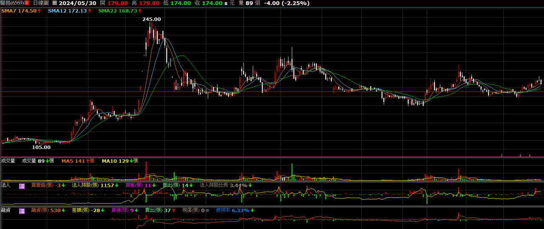This screenshot has height=229, width=544.
Task: Click the red badge beside stock code 6569
Action: click(27, 3)
